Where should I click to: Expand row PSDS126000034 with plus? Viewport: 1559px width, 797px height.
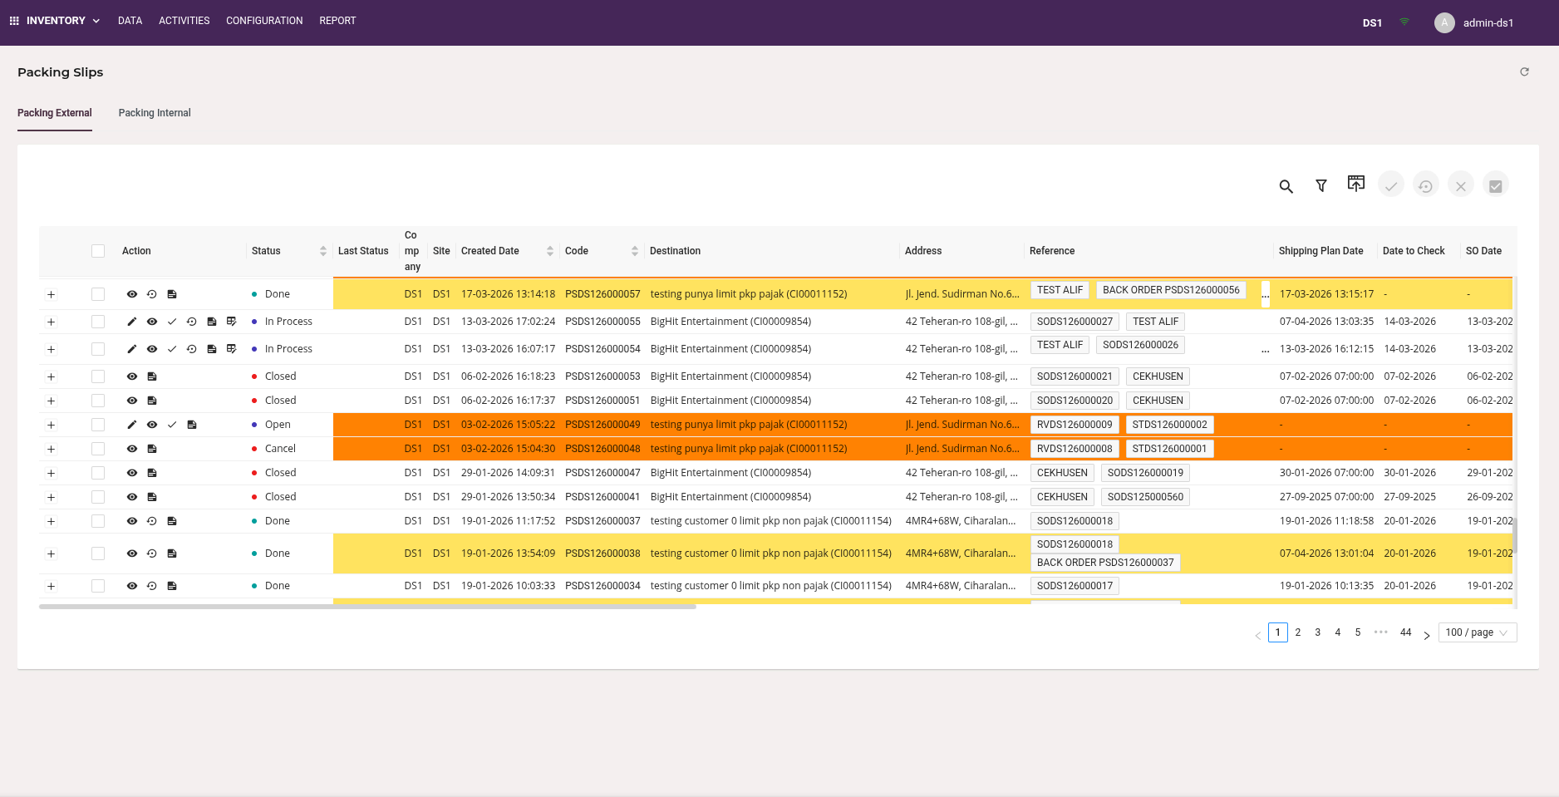tap(51, 587)
